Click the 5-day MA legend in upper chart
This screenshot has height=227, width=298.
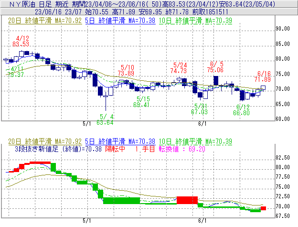[120, 21]
